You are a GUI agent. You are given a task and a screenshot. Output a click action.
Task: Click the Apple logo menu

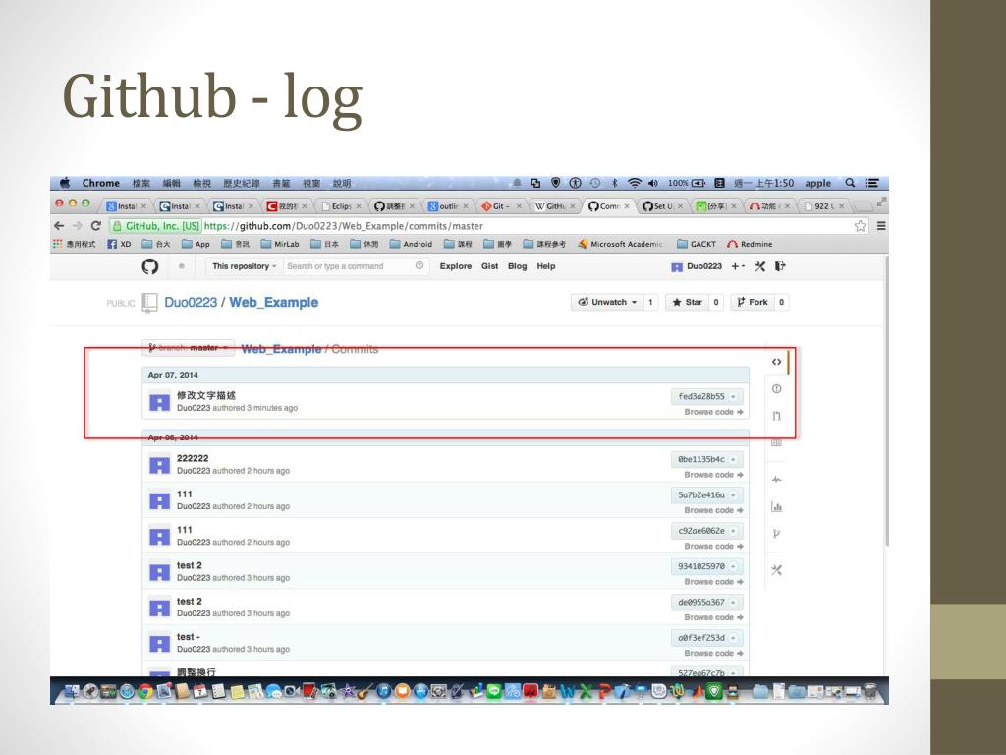(65, 183)
